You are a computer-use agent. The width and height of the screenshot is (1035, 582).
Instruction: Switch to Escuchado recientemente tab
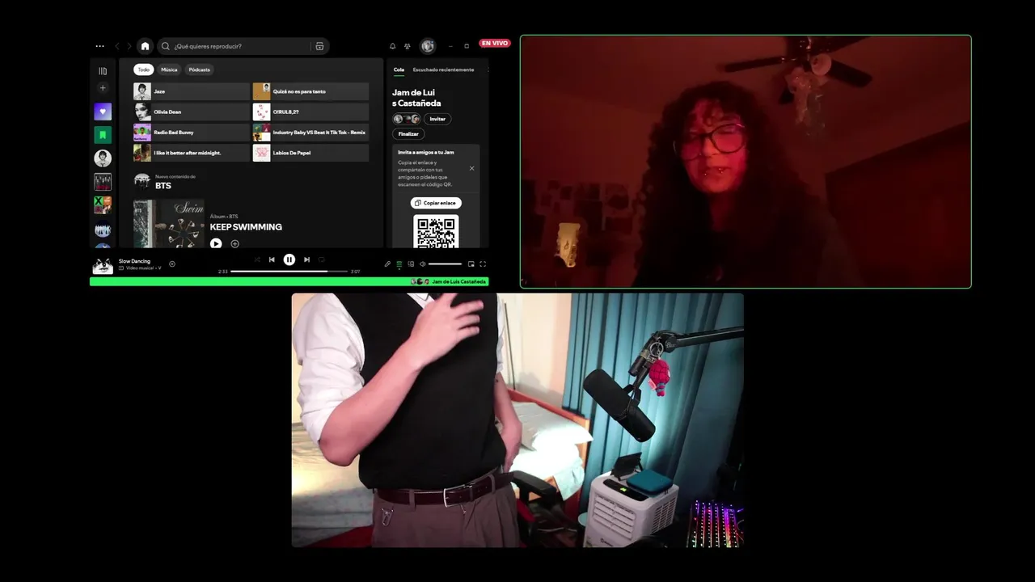tap(443, 70)
